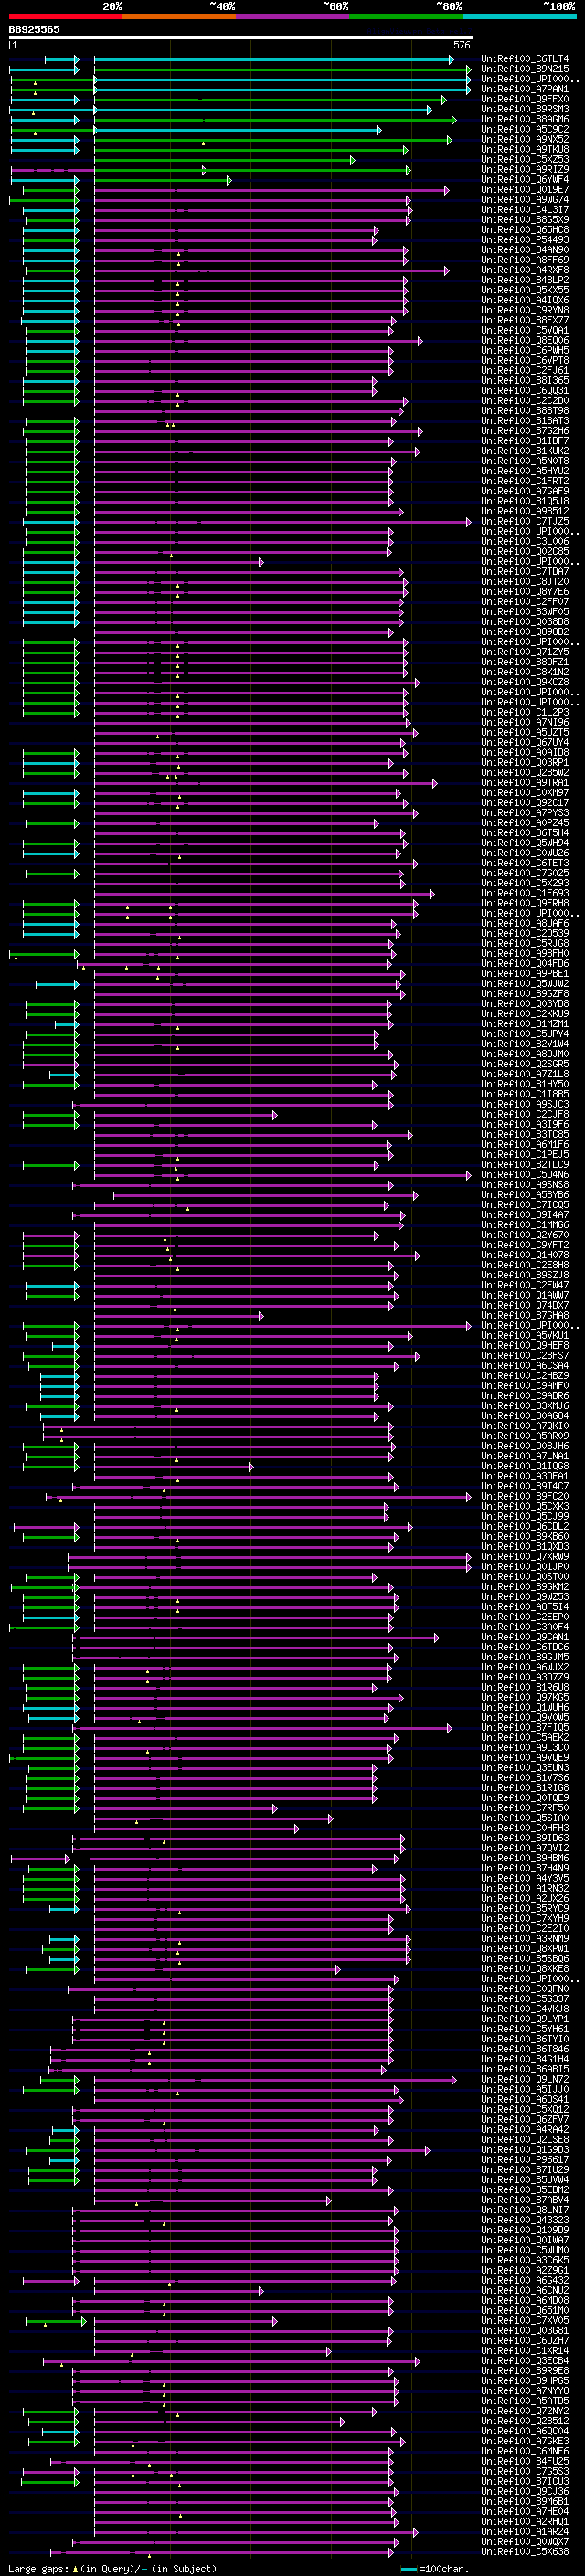Image resolution: width=585 pixels, height=2576 pixels.
Task: Select the query identifier BB925565
Action: [x=34, y=29]
